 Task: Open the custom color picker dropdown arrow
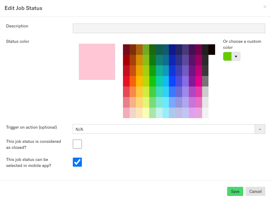point(236,56)
